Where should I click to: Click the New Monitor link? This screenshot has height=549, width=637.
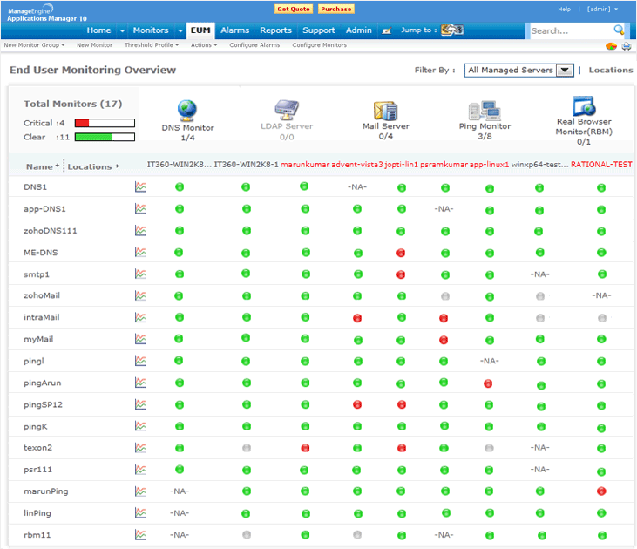pyautogui.click(x=94, y=45)
